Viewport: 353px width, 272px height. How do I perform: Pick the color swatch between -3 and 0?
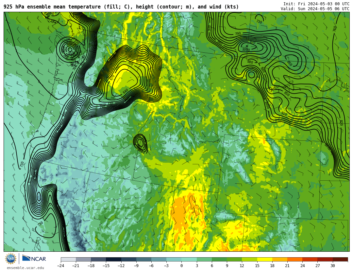[174, 259]
